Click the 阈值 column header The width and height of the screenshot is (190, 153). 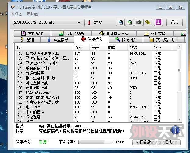117,47
